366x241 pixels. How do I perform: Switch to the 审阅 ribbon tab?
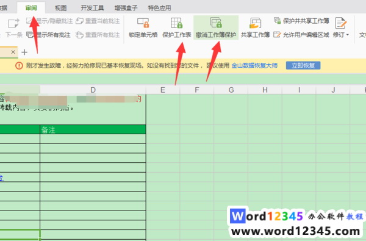coord(31,8)
